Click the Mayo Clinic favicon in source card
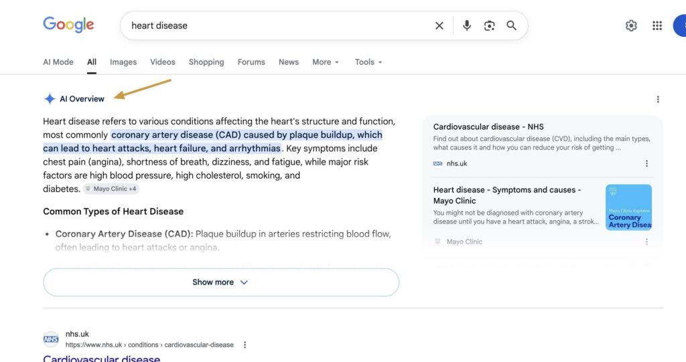The height and width of the screenshot is (362, 686). [x=437, y=242]
